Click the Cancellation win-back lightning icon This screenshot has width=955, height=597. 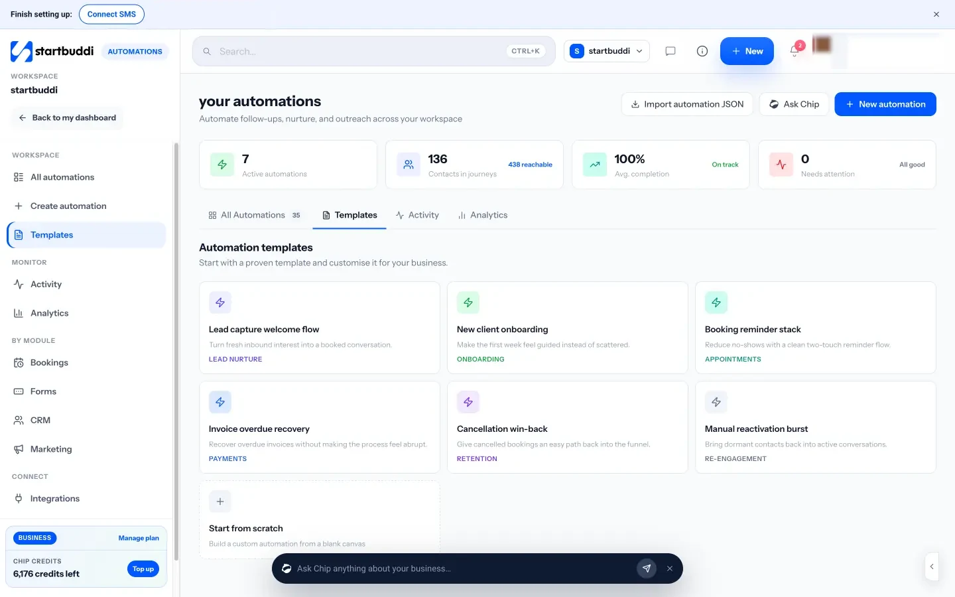tap(468, 402)
